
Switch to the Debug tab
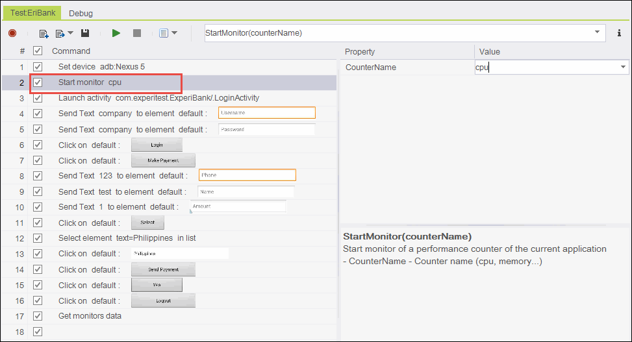coord(81,13)
